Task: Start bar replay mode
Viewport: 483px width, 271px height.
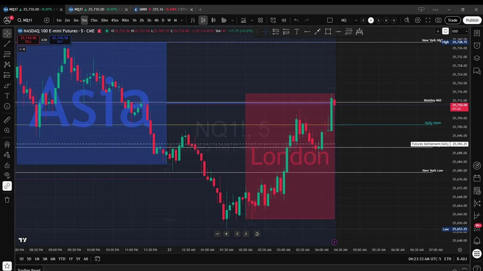Action: pyautogui.click(x=284, y=20)
